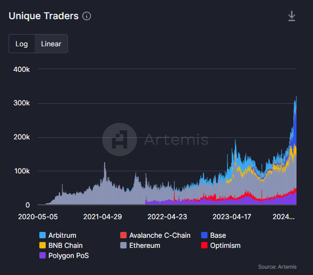313x275 pixels.
Task: Click the 2020-05-05 x-axis date label
Action: (38, 216)
